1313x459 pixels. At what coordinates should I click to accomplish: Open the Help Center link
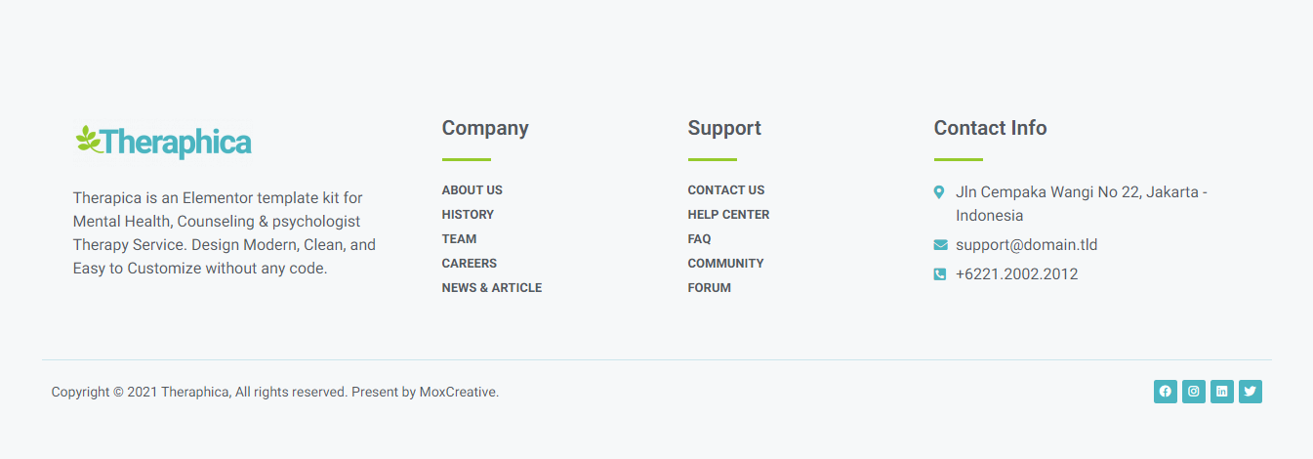(728, 215)
